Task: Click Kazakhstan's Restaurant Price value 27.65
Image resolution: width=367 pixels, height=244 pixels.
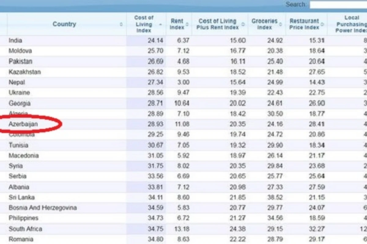Action: coord(317,72)
